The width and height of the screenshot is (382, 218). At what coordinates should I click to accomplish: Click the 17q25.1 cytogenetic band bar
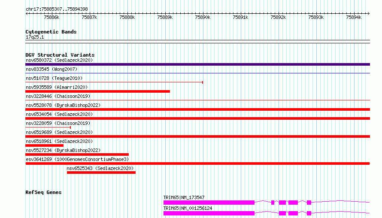[197, 42]
